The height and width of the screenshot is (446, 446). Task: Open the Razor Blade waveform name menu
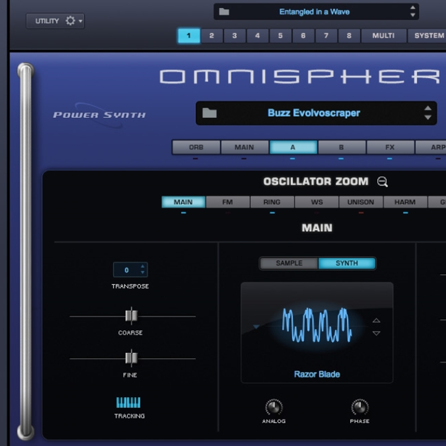point(317,374)
